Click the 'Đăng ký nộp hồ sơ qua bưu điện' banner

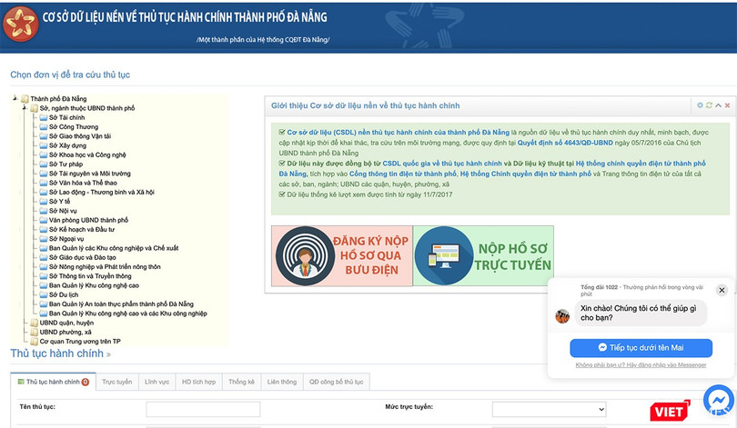pos(341,255)
